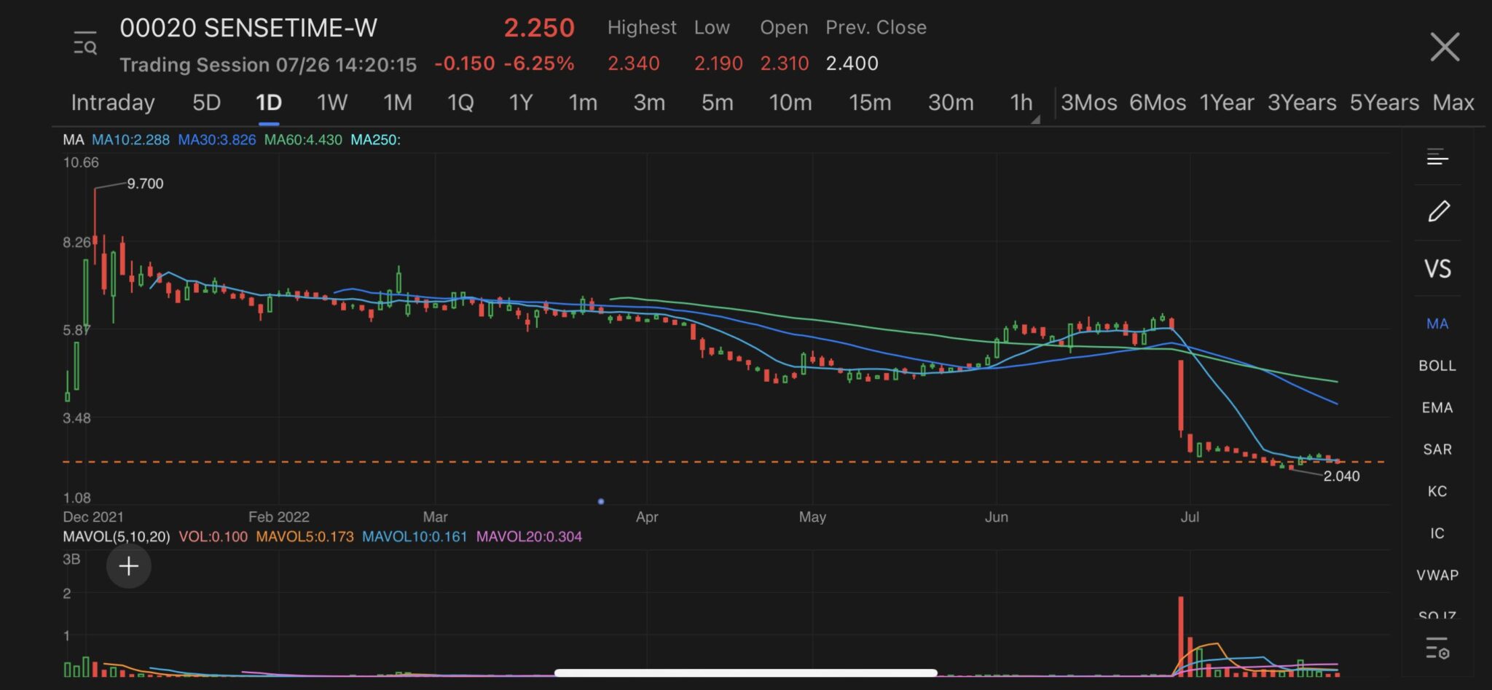Choose the 1m minute interval
The height and width of the screenshot is (690, 1492).
click(583, 103)
